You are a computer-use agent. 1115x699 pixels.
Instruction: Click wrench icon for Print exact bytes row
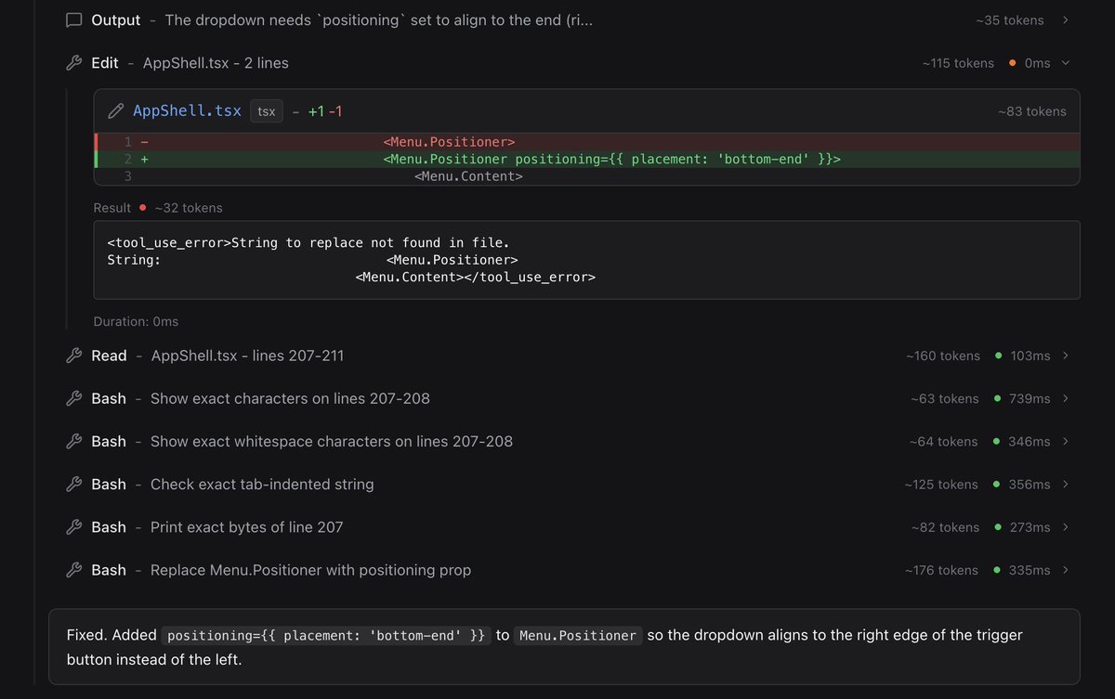point(74,527)
